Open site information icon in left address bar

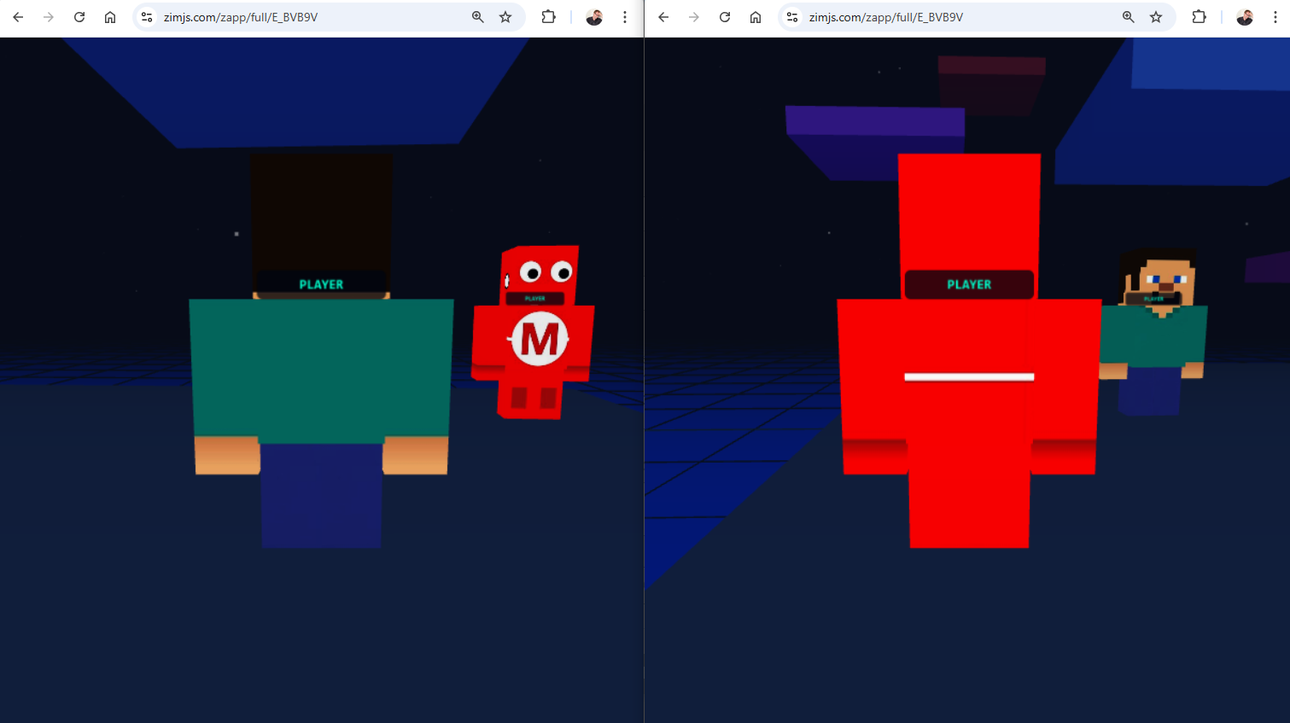point(148,17)
